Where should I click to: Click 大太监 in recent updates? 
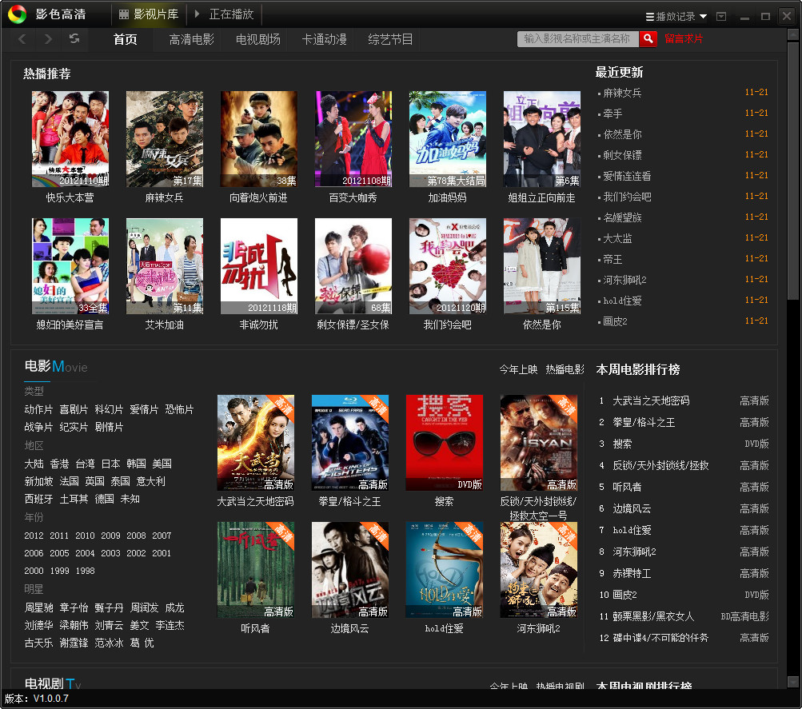[617, 239]
